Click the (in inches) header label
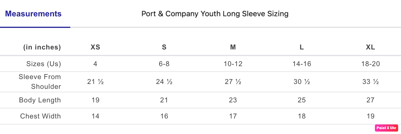The height and width of the screenshot is (134, 401). click(x=42, y=47)
